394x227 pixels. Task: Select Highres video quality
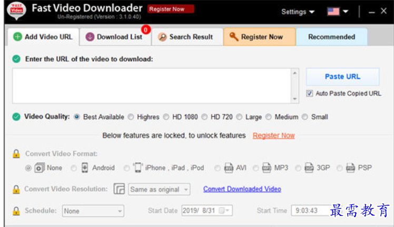pos(131,117)
